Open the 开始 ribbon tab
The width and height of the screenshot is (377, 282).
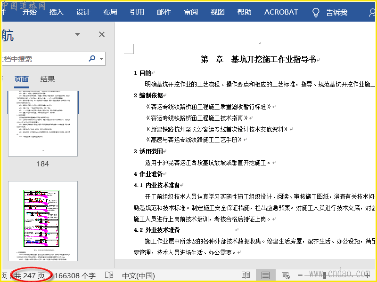click(29, 12)
